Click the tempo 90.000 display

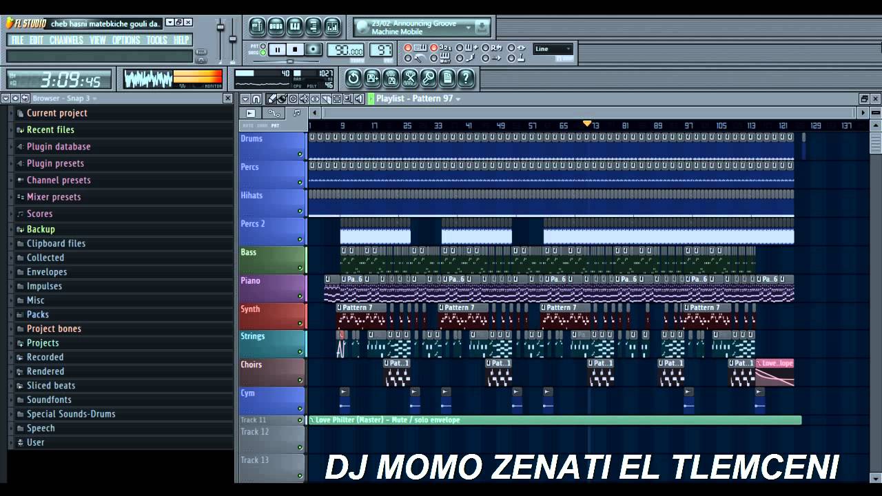(x=346, y=50)
